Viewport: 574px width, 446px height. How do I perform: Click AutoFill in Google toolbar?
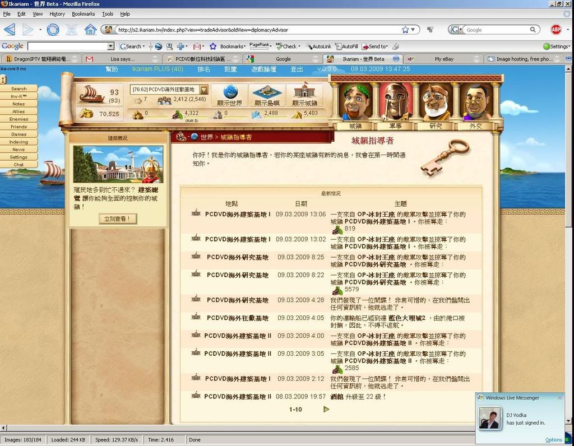coord(346,47)
